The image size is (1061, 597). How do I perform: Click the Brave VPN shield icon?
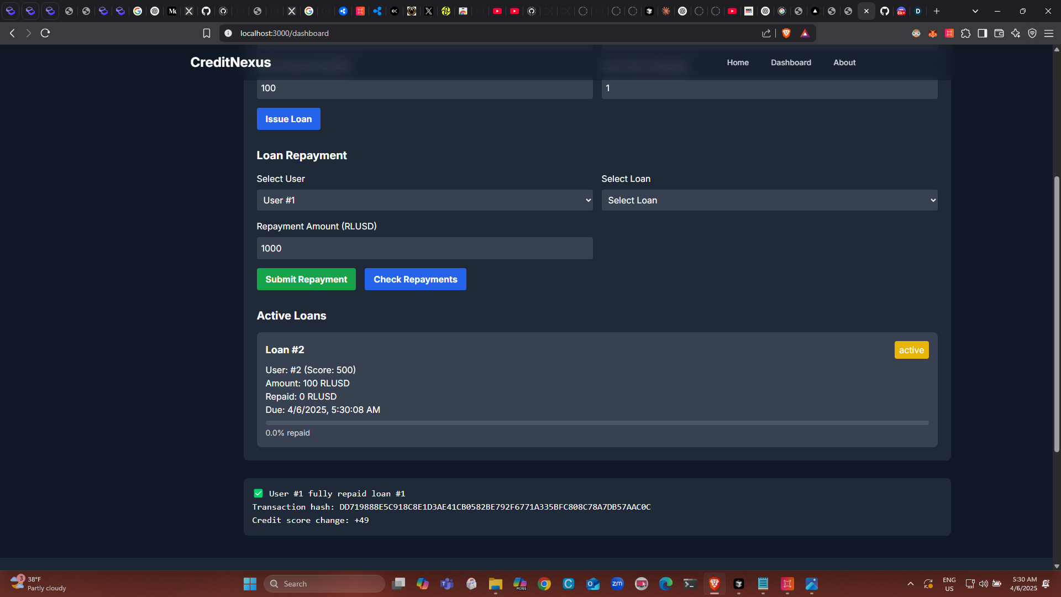click(x=1032, y=33)
